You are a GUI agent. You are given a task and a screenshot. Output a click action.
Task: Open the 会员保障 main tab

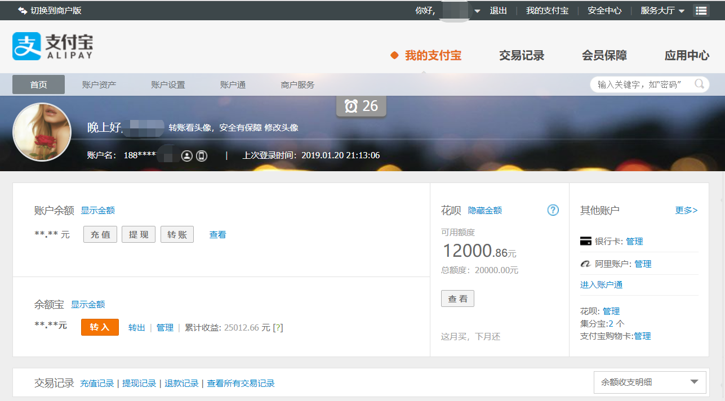tap(604, 55)
